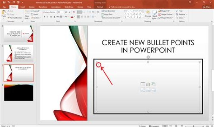The width and height of the screenshot is (214, 127).
Task: Open the Shape Fill dropdown
Action: pos(164,11)
